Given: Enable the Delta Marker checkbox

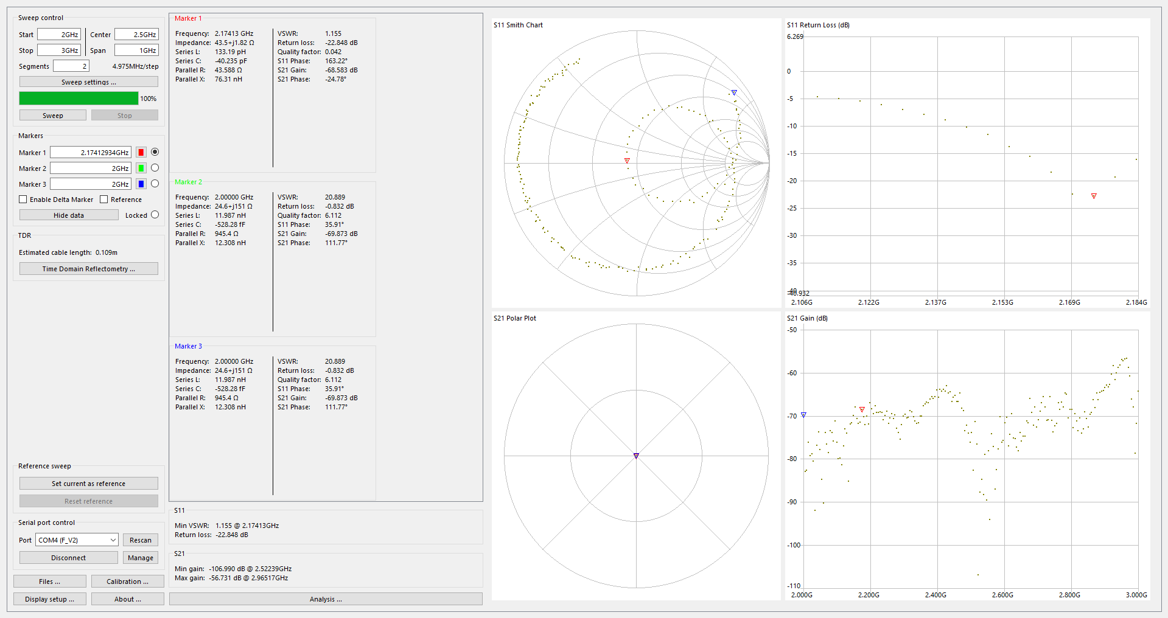Looking at the screenshot, I should coord(23,200).
